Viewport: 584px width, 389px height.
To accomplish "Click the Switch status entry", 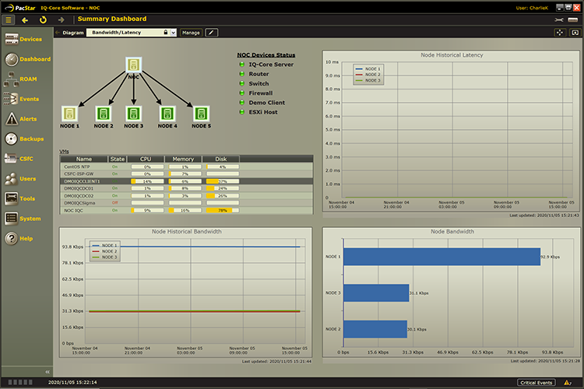I will (x=255, y=84).
